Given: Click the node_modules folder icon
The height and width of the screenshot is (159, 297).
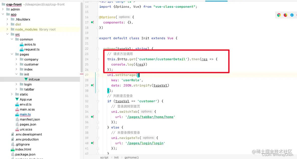Looking at the screenshot, I should (x=13, y=29).
